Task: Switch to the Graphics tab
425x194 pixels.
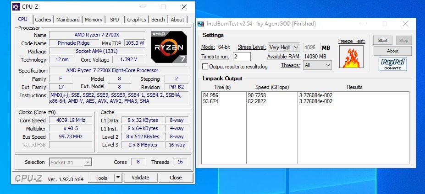Action: point(136,20)
